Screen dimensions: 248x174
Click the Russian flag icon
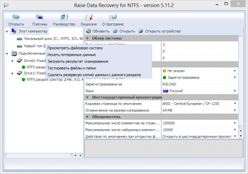click(165, 91)
